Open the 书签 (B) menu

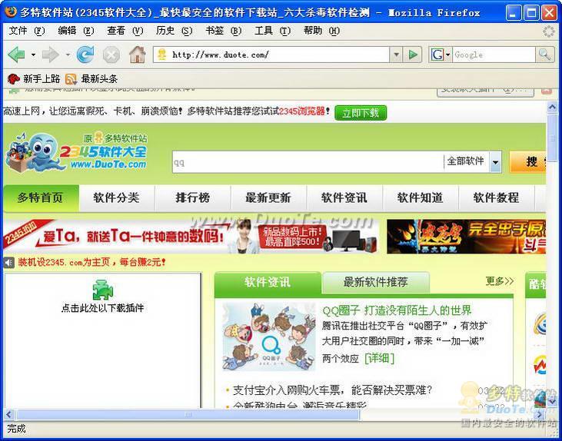pos(223,31)
